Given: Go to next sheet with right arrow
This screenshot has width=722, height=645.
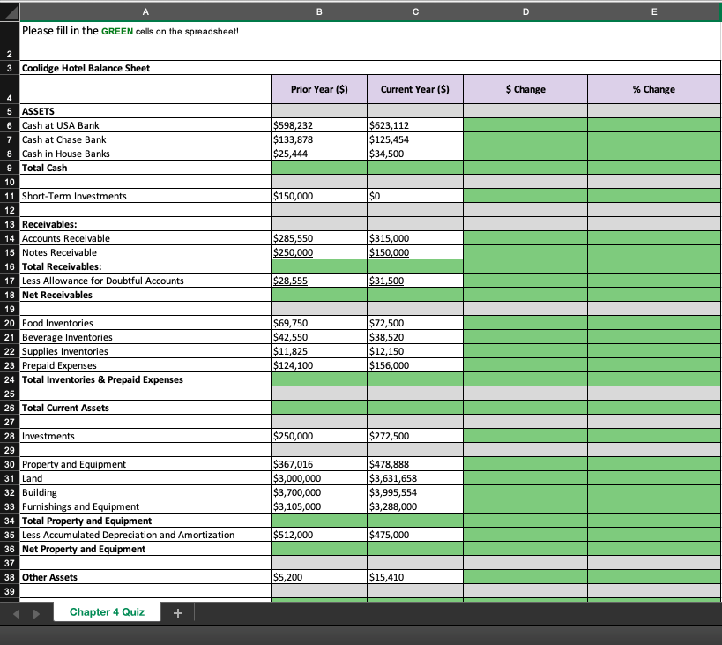Looking at the screenshot, I should coord(36,613).
